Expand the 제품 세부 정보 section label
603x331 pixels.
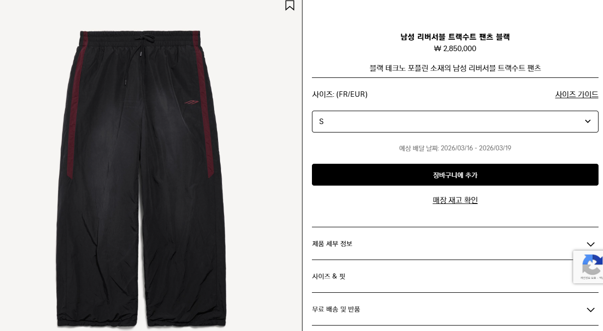click(332, 244)
